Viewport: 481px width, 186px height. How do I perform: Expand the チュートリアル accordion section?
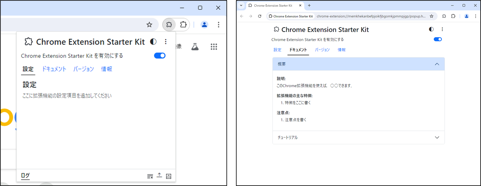(358, 138)
